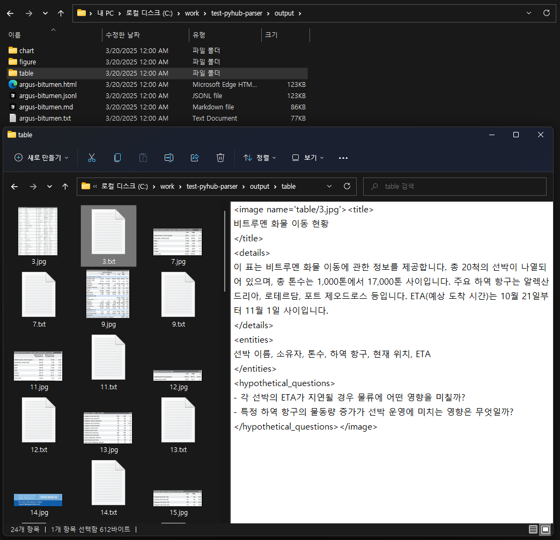
Task: Refresh the table folder view
Action: coord(347,186)
